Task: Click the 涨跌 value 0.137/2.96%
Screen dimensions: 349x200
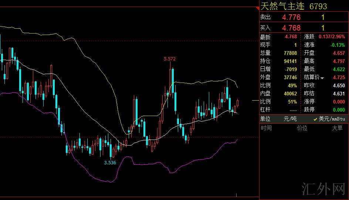Action: (332, 37)
